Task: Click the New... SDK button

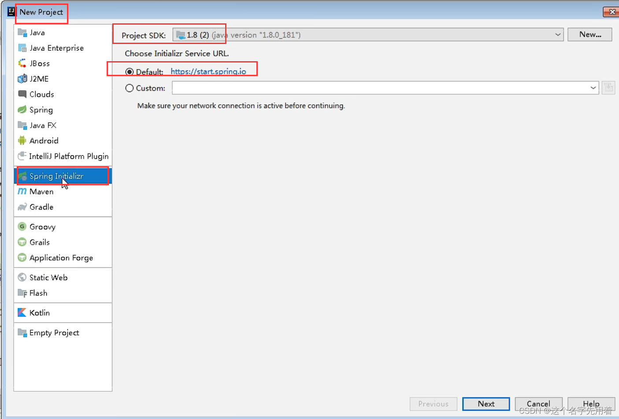Action: pyautogui.click(x=590, y=34)
